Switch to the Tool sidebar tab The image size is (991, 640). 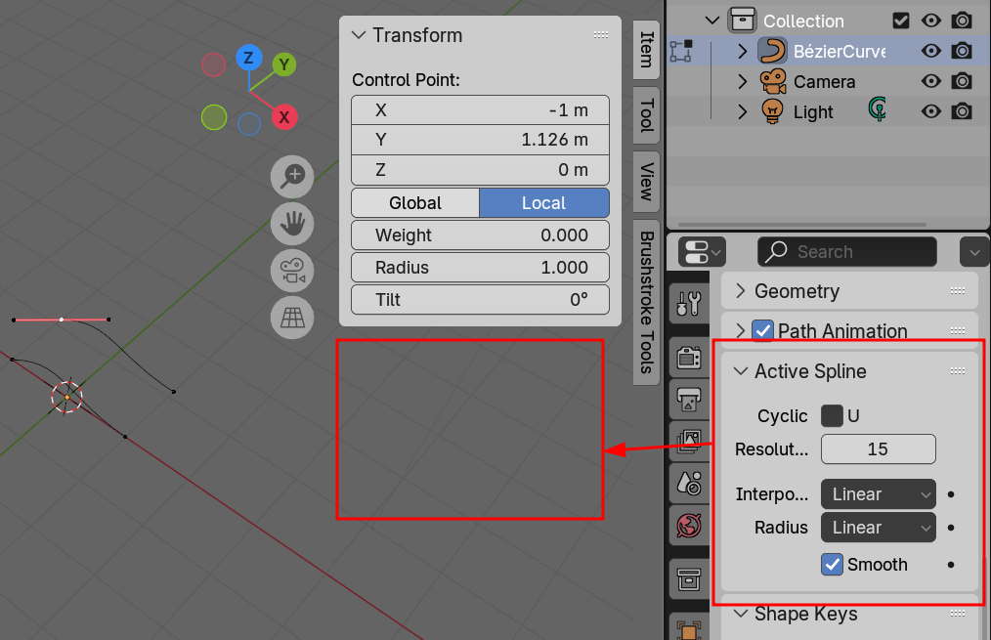[647, 115]
